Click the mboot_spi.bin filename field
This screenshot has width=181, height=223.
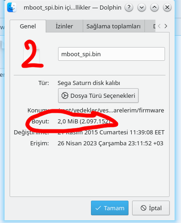pos(112,54)
